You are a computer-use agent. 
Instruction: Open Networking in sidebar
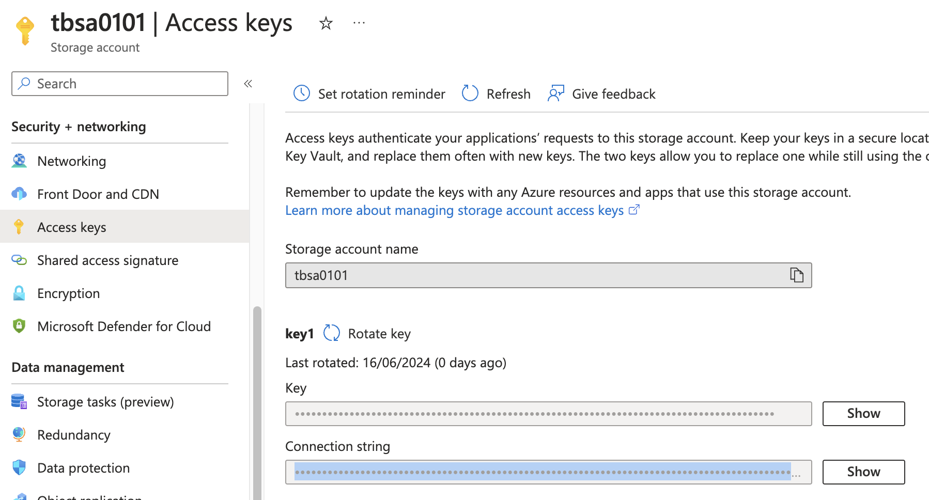click(72, 161)
